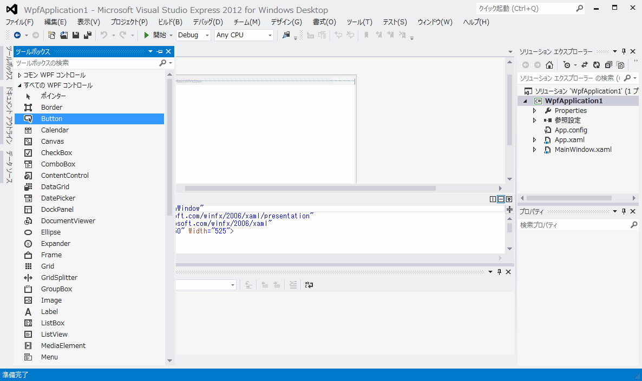This screenshot has width=642, height=381.
Task: Select Calendar control in toolbox
Action: point(89,130)
